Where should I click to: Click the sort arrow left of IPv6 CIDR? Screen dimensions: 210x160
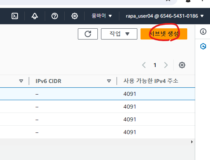[x=21, y=81]
